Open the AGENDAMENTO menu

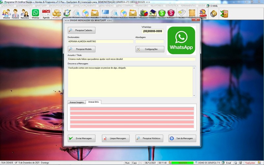24,6
